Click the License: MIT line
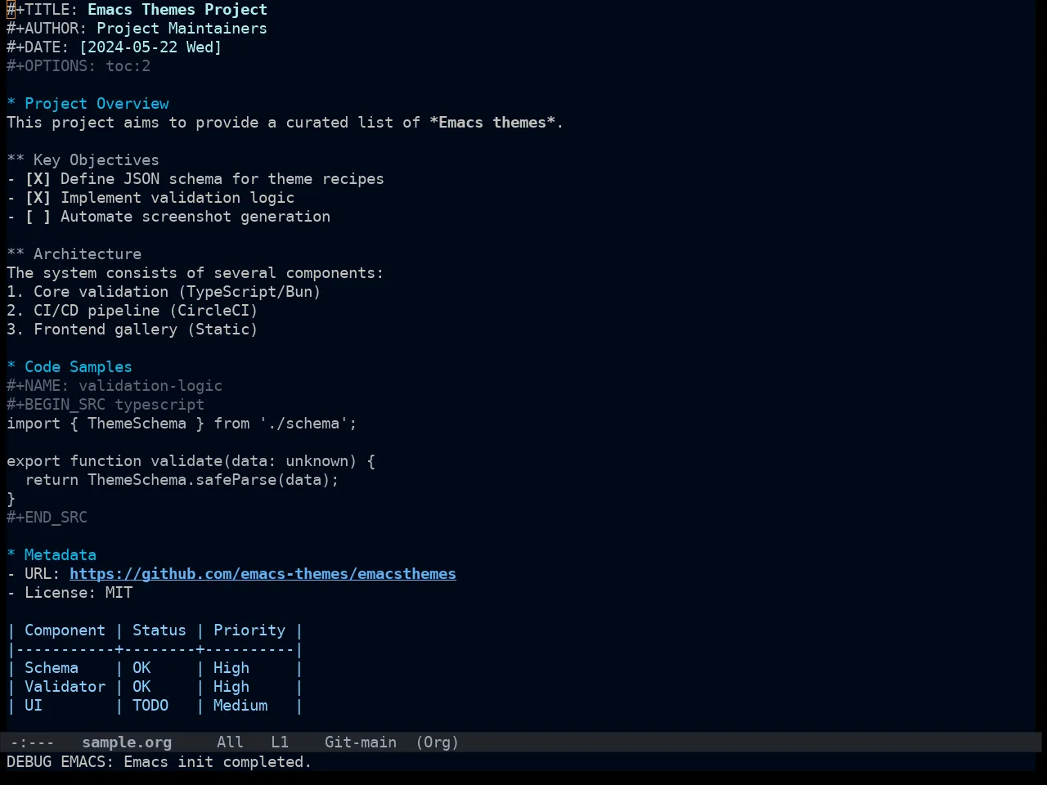This screenshot has height=785, width=1047. 70,593
